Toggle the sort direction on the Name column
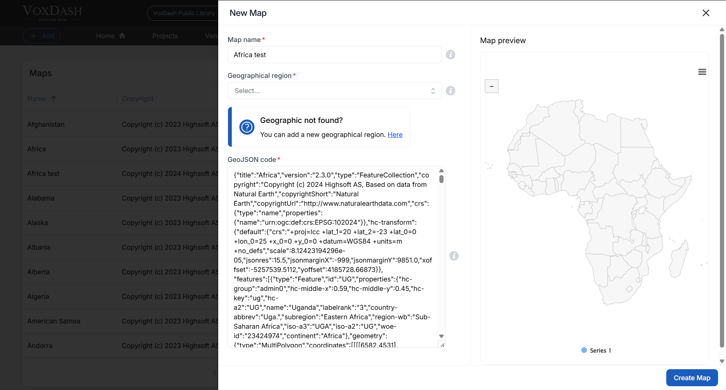The width and height of the screenshot is (726, 390). click(54, 98)
